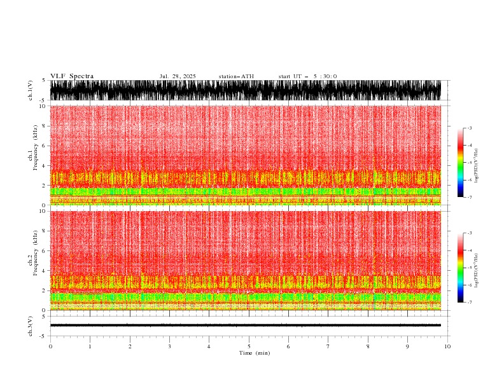Image resolution: width=504 pixels, height=389 pixels.
Task: Click the ch.3 flat voltage trace
Action: [x=246, y=325]
